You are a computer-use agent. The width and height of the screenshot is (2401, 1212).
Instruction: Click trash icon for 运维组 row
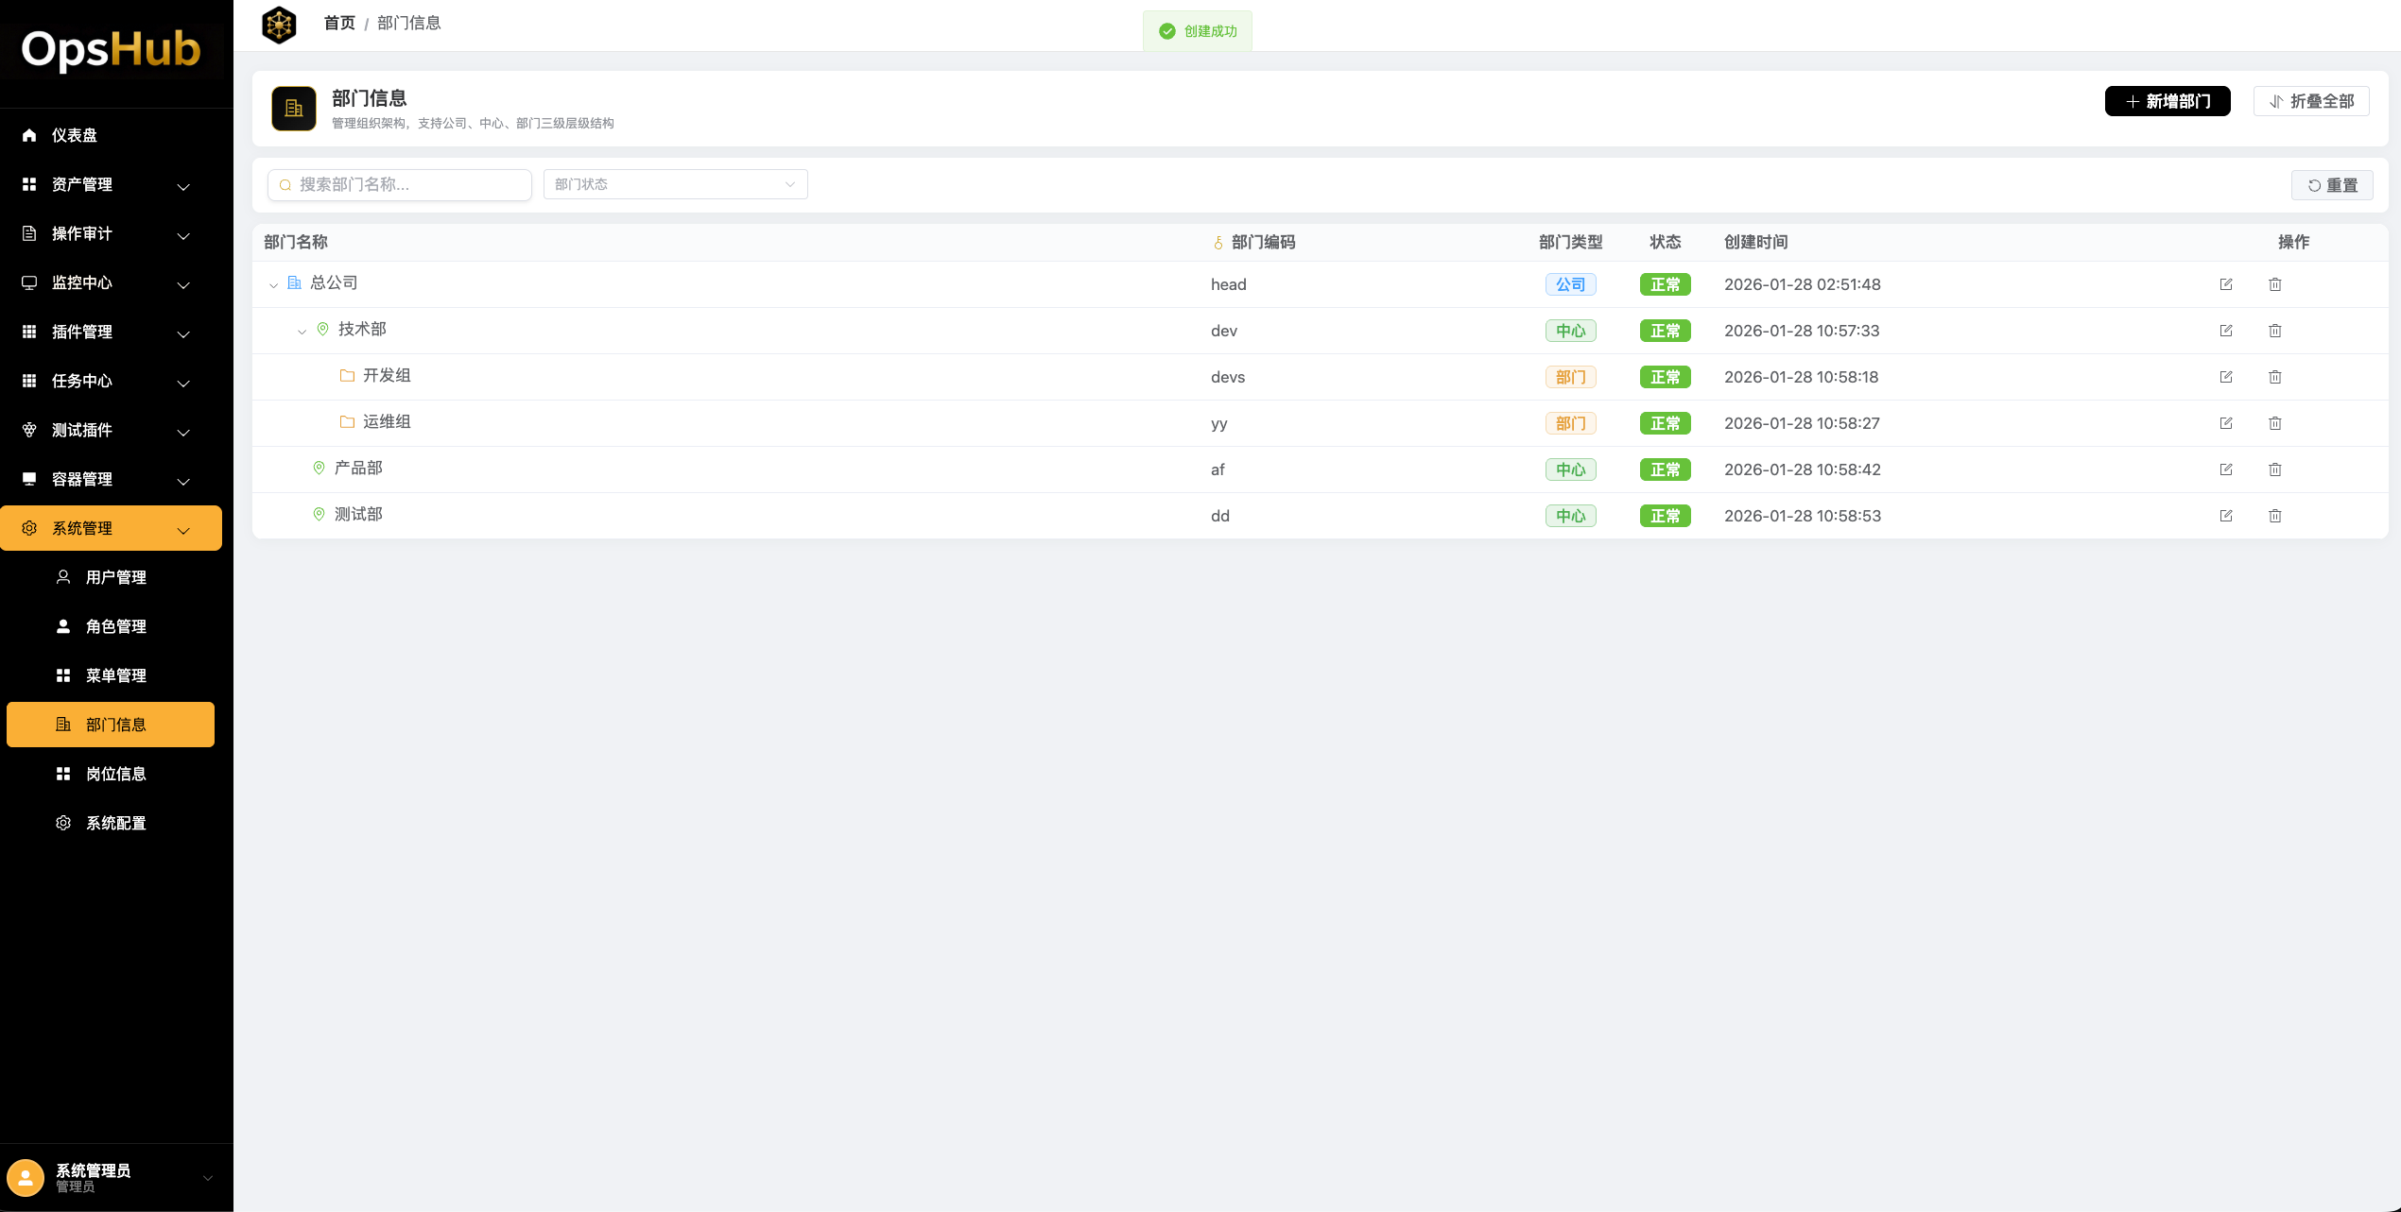coord(2274,423)
